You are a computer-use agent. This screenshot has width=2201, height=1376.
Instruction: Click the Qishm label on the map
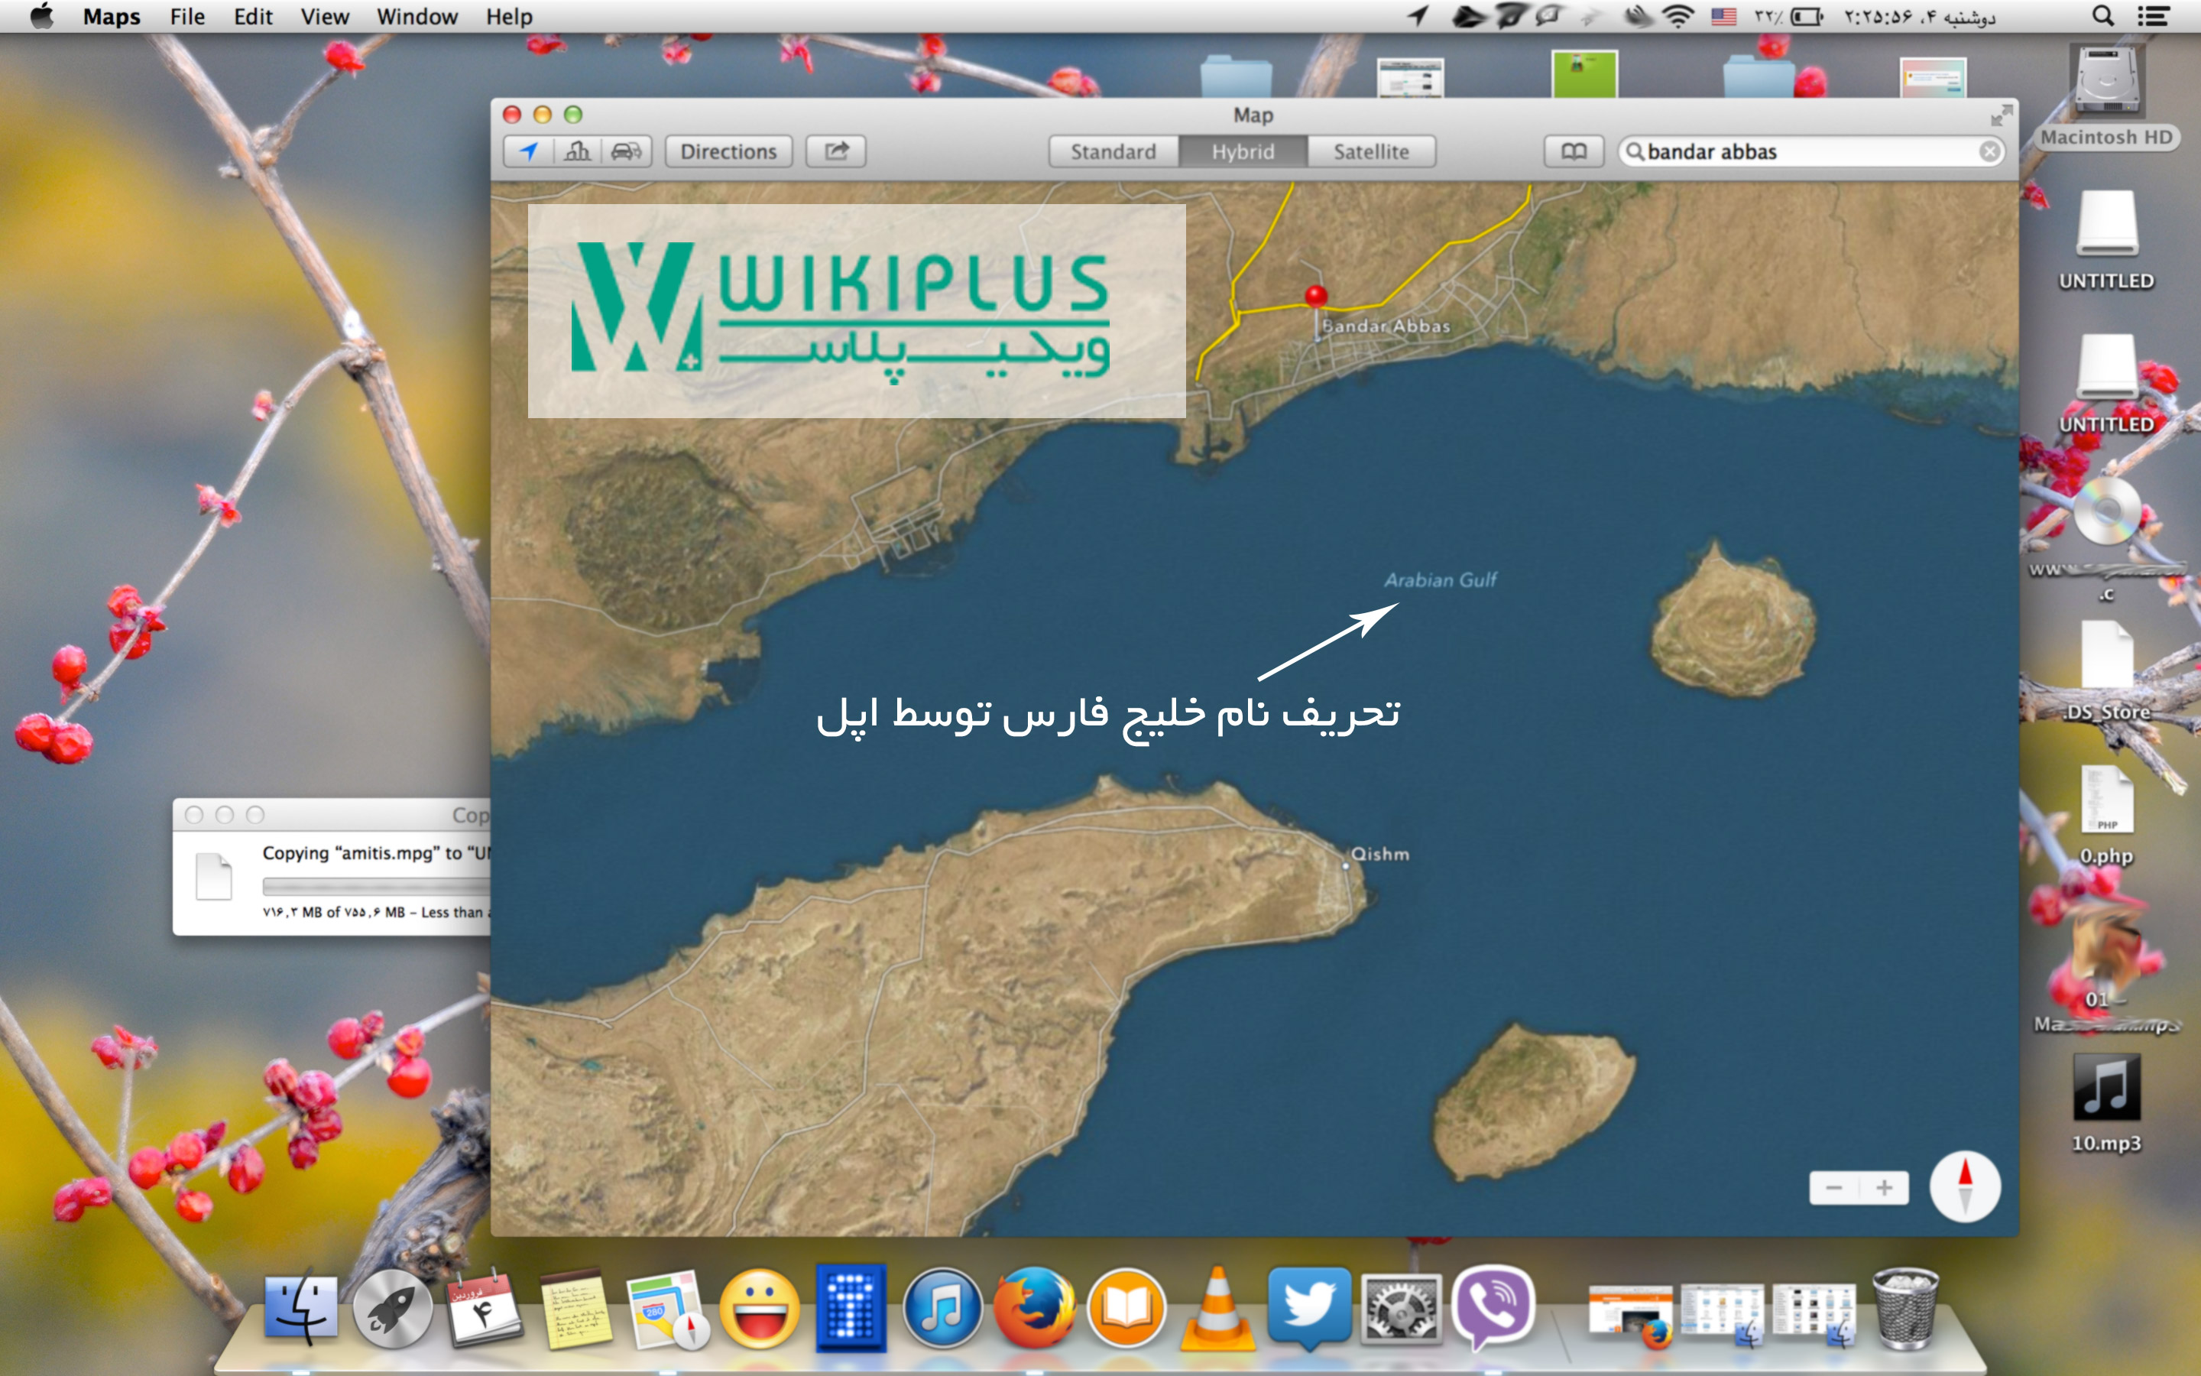(x=1379, y=854)
